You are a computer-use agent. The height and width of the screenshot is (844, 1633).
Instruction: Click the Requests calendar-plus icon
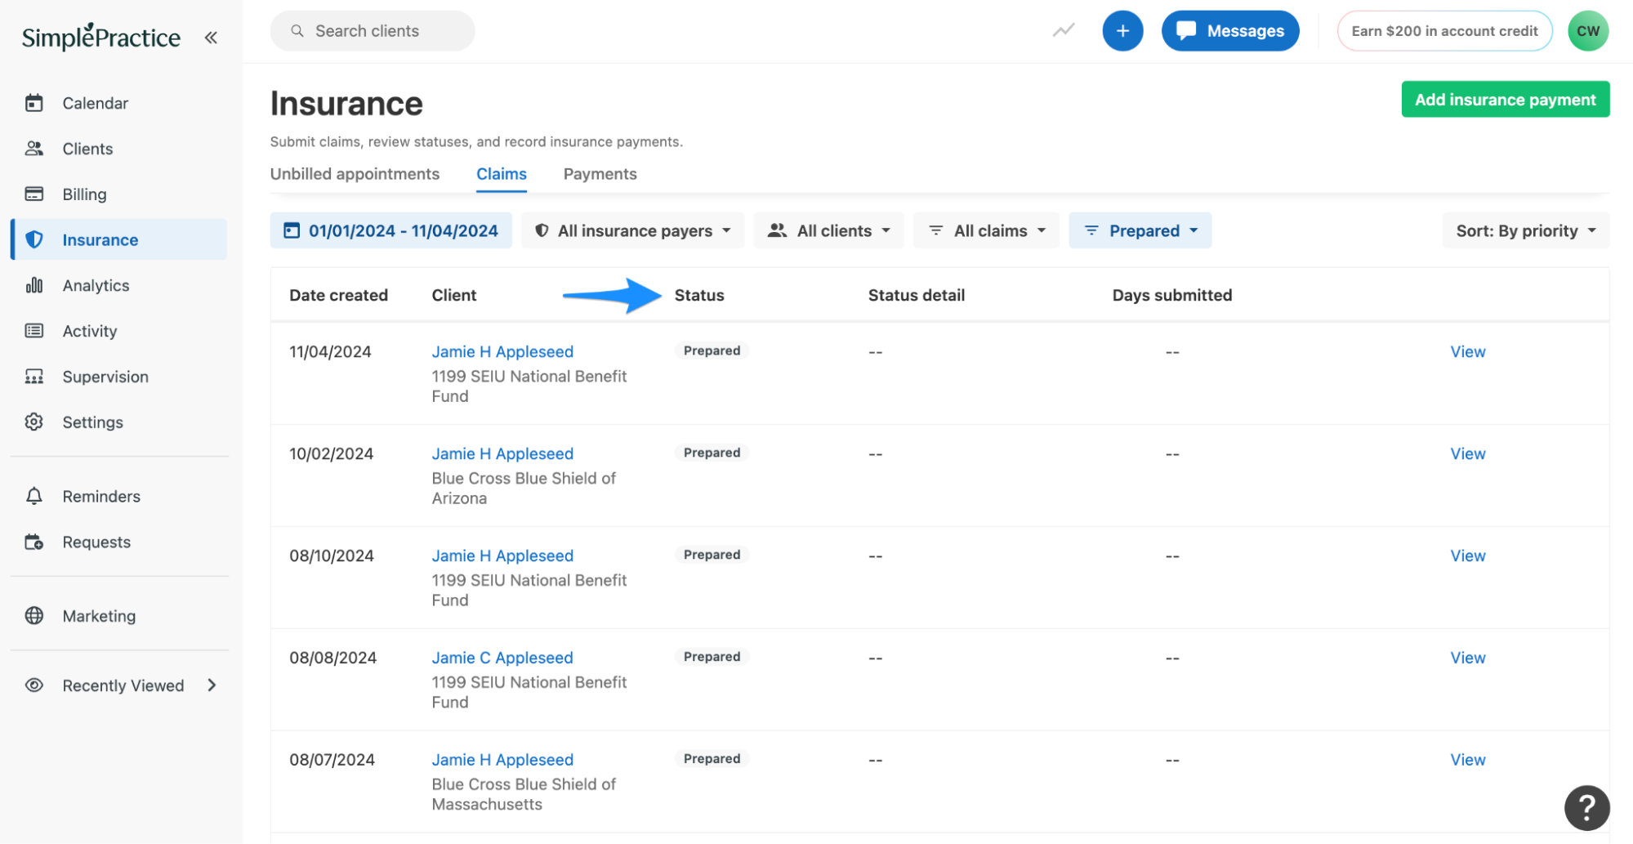(x=33, y=542)
